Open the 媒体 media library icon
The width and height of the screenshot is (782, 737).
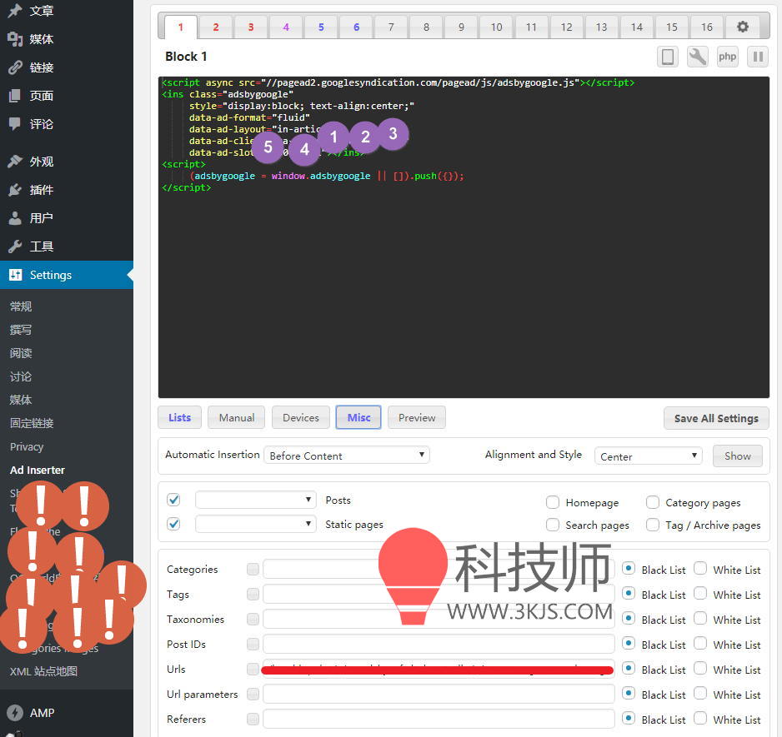click(15, 39)
